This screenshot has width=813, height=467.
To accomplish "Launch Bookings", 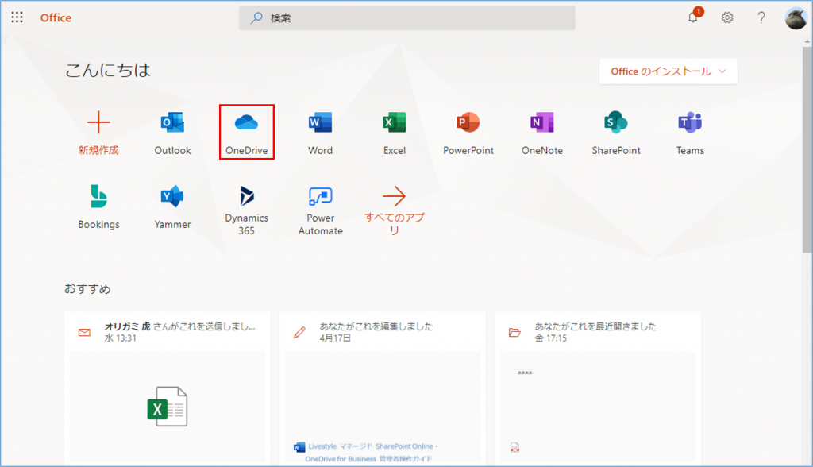I will (x=98, y=207).
